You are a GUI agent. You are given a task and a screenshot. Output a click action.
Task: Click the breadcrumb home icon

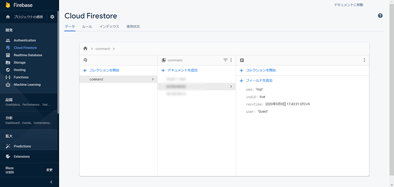point(85,48)
